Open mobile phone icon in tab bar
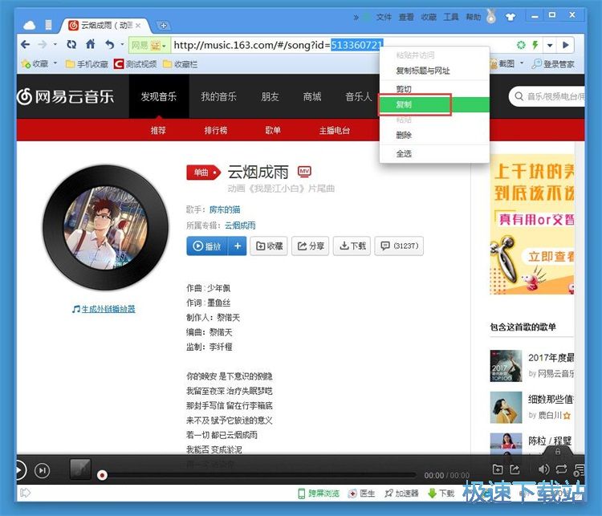 click(48, 25)
